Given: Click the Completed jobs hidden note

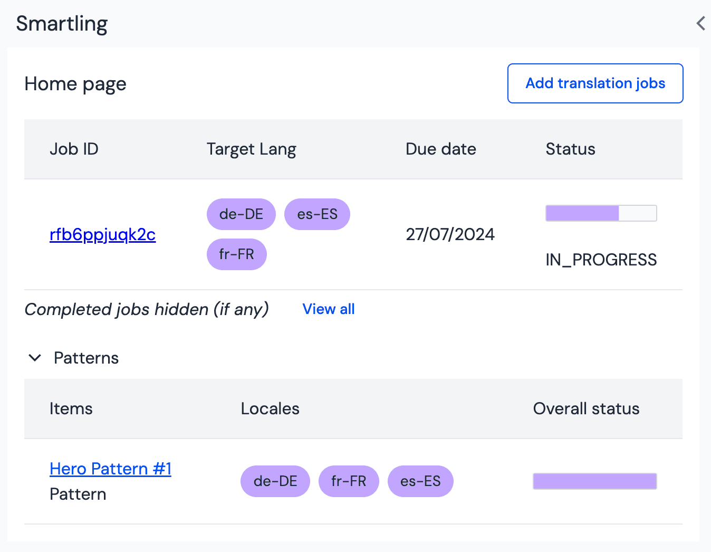Looking at the screenshot, I should click(147, 309).
